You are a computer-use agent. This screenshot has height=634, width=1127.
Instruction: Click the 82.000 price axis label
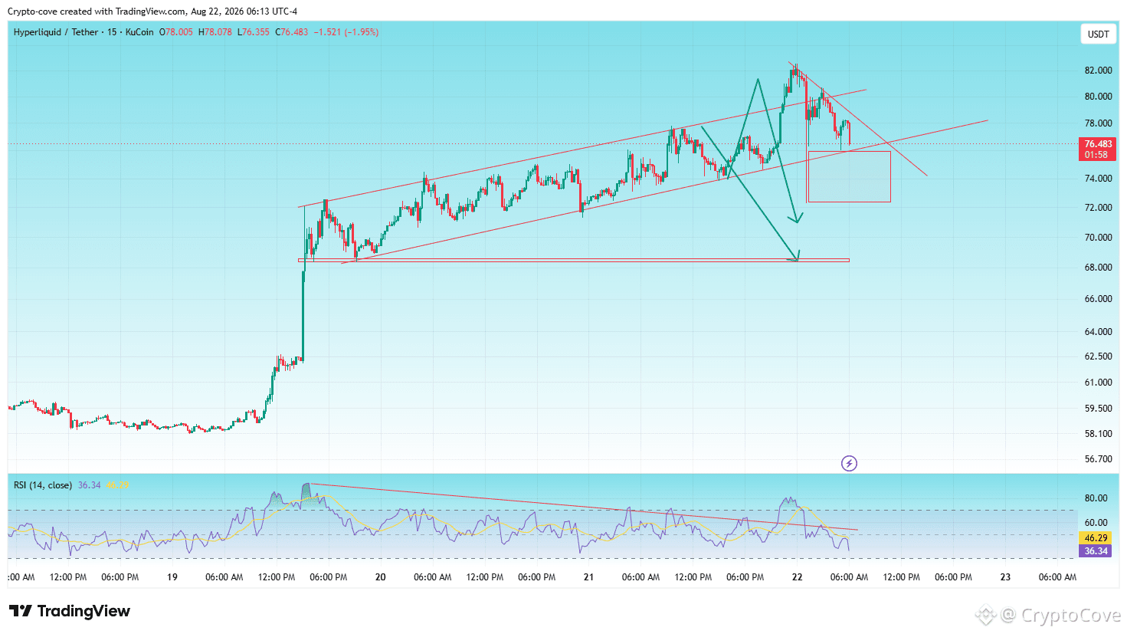point(1098,71)
